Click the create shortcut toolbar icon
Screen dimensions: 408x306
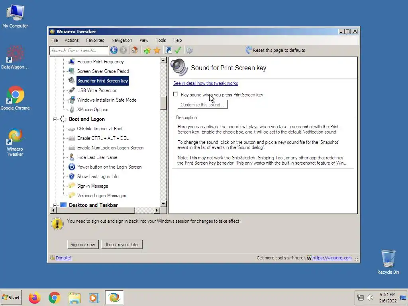tap(169, 50)
